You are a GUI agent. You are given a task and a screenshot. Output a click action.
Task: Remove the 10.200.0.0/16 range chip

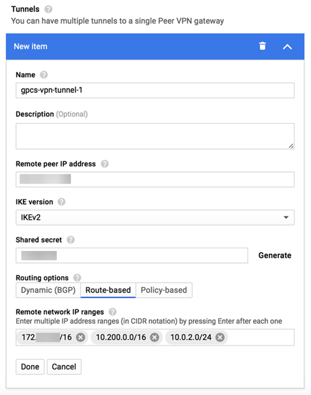coord(154,337)
